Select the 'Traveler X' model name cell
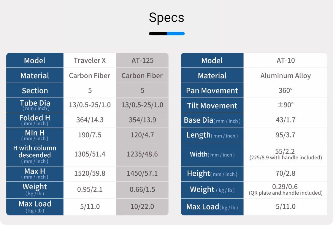 coord(90,60)
